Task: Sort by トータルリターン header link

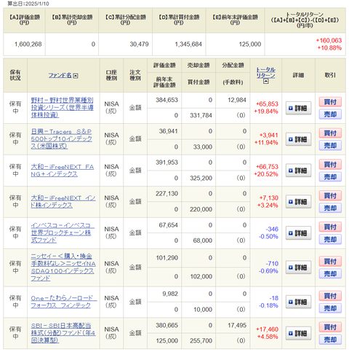Action: click(x=265, y=72)
